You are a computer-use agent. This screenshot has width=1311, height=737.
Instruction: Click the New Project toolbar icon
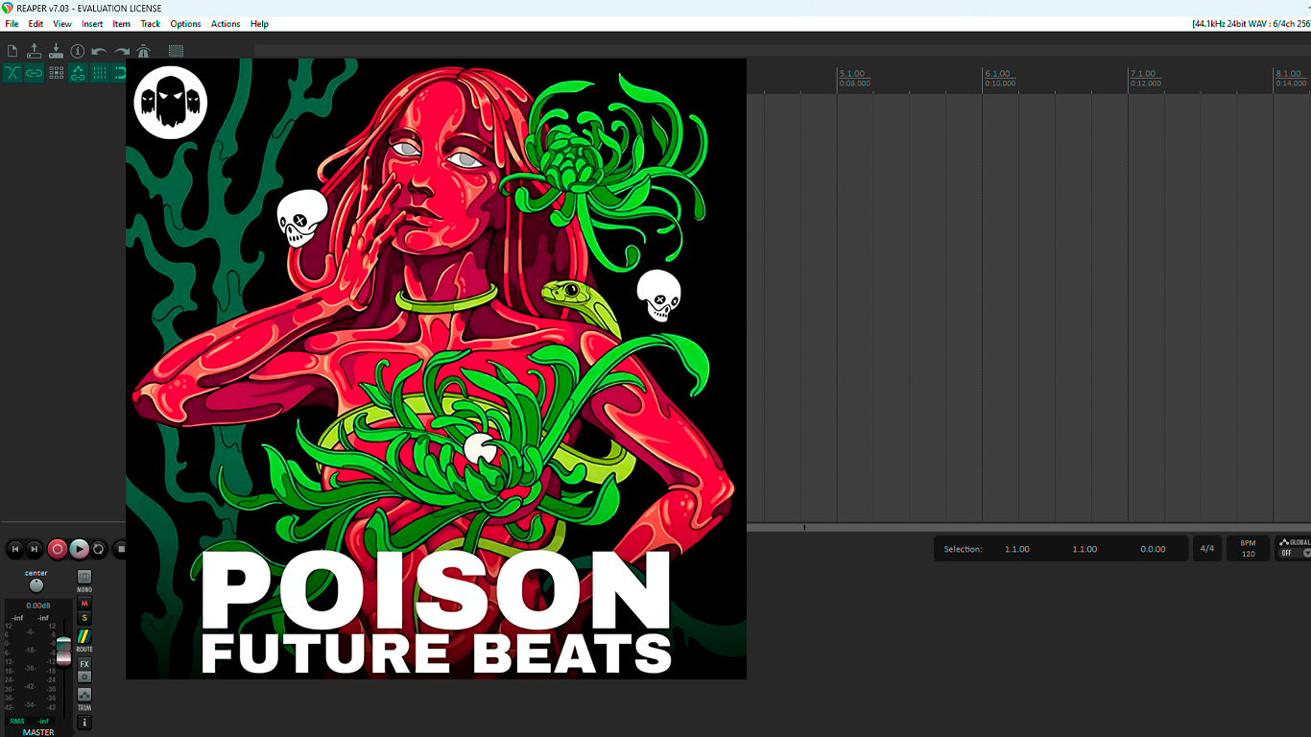click(12, 51)
